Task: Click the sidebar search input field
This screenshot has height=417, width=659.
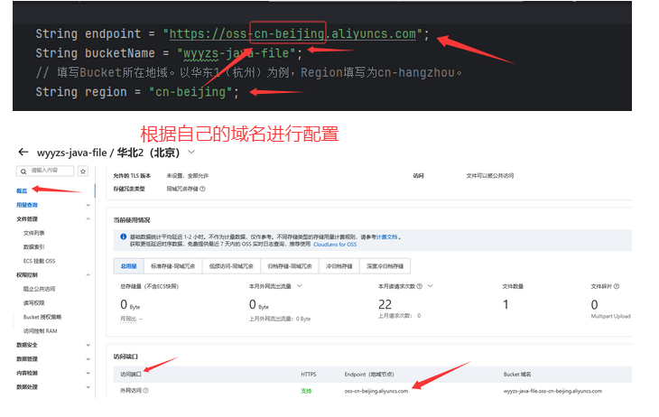Action: [45, 171]
